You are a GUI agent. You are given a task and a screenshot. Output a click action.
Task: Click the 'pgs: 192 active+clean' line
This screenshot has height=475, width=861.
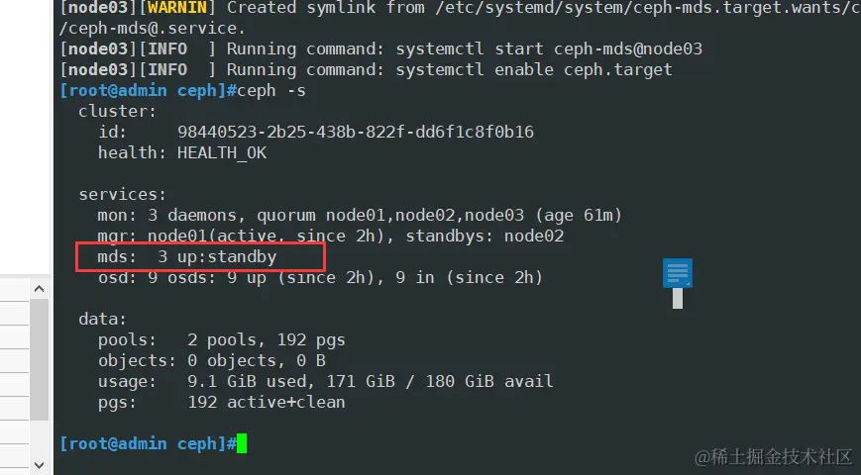[221, 403]
